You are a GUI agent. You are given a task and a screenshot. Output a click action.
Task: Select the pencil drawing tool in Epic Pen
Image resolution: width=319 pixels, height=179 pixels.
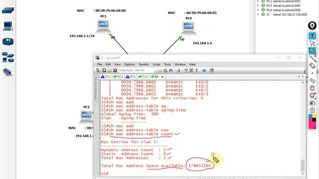tap(313, 59)
